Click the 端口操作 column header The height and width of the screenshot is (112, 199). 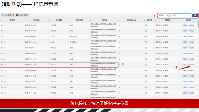pos(188,20)
